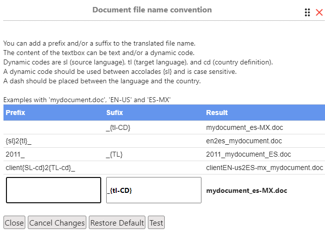Select the _{tl-CD} example suffix cell
The image size is (325, 233).
click(x=118, y=127)
